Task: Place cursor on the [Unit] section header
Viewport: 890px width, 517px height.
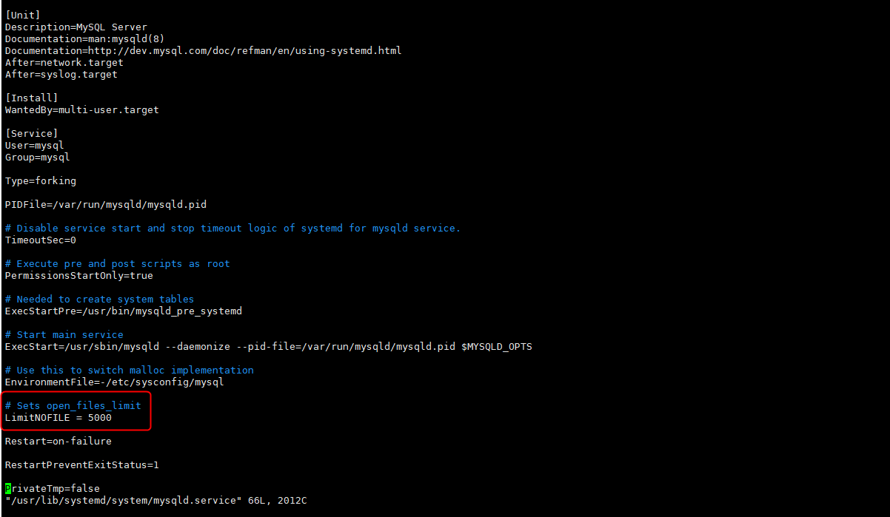Action: pyautogui.click(x=23, y=15)
